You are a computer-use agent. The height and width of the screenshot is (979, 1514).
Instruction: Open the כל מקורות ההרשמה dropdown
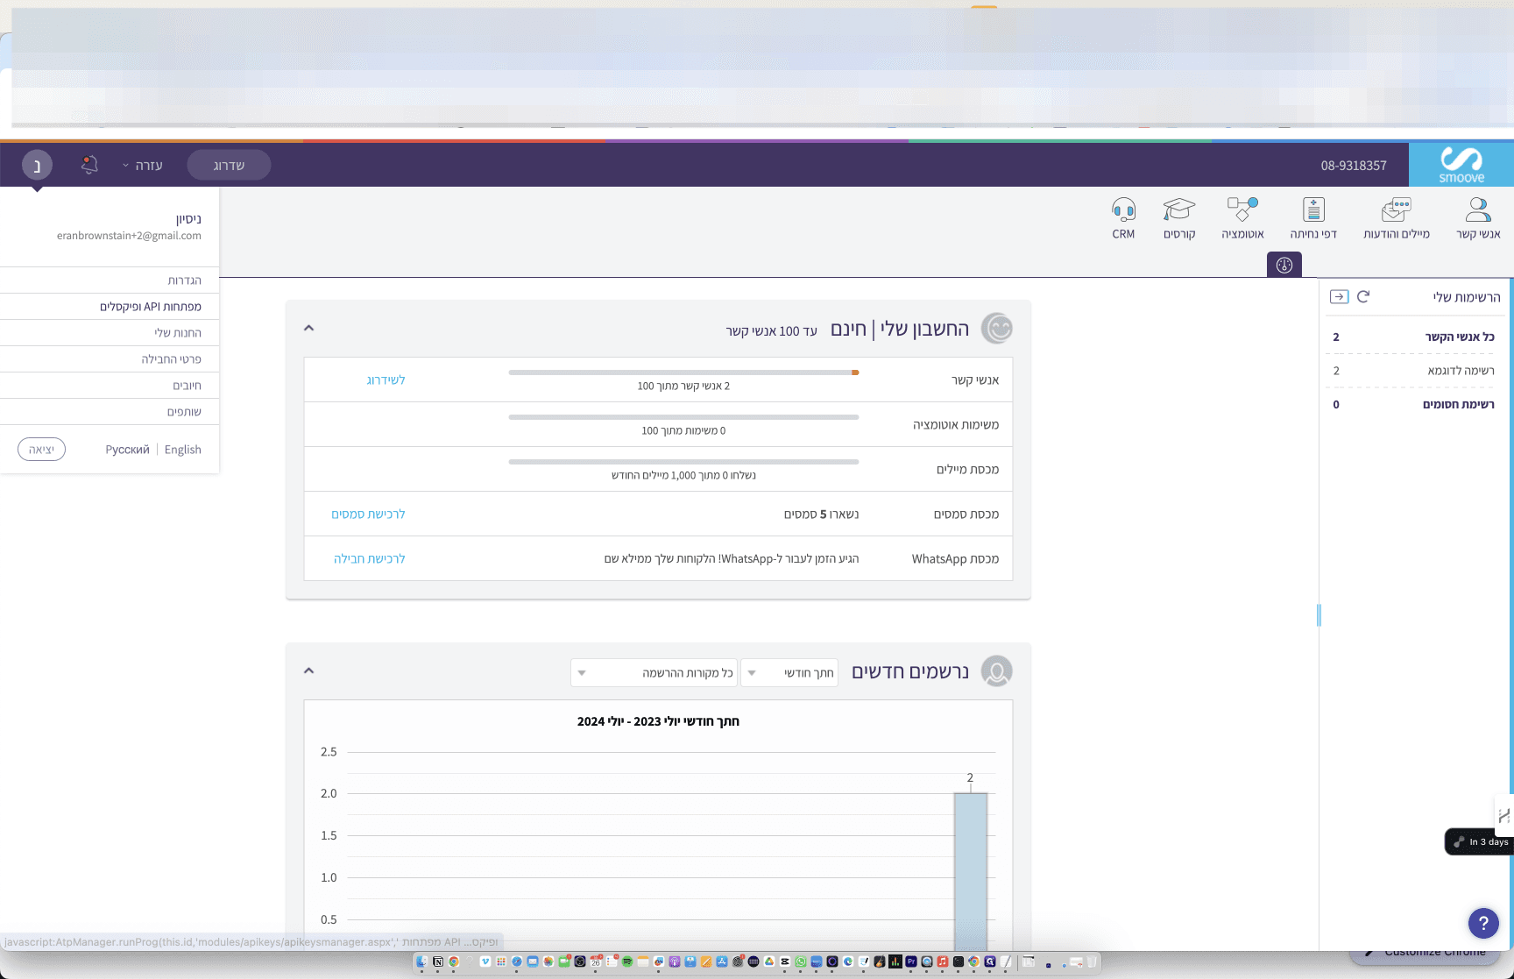pyautogui.click(x=654, y=672)
